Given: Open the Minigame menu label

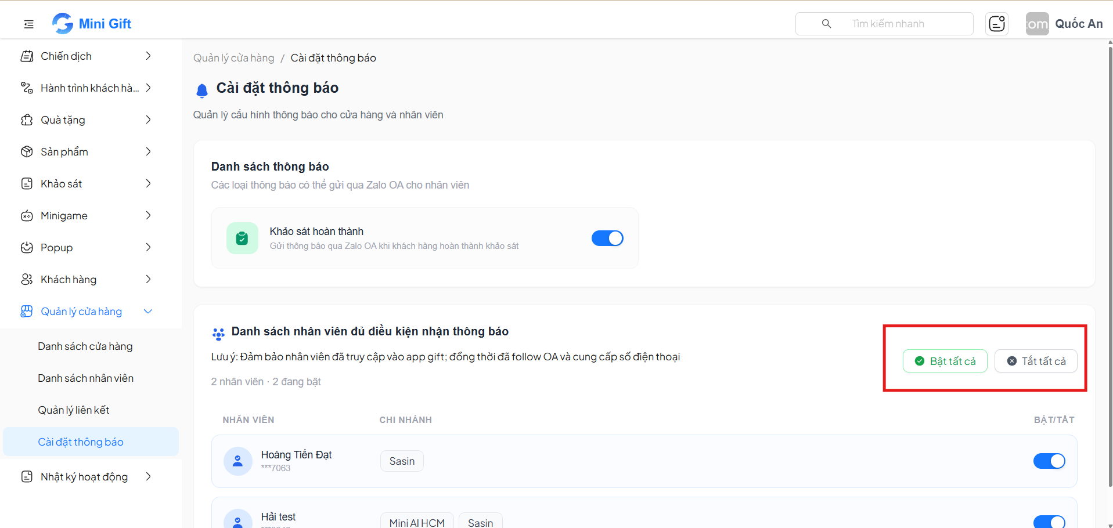Looking at the screenshot, I should click(x=64, y=216).
